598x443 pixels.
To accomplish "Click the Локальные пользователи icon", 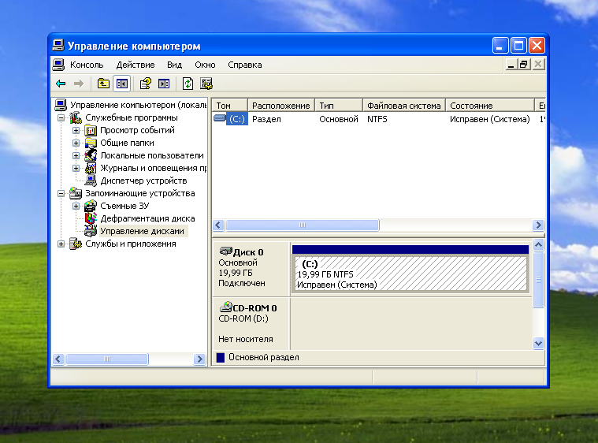I will [91, 155].
